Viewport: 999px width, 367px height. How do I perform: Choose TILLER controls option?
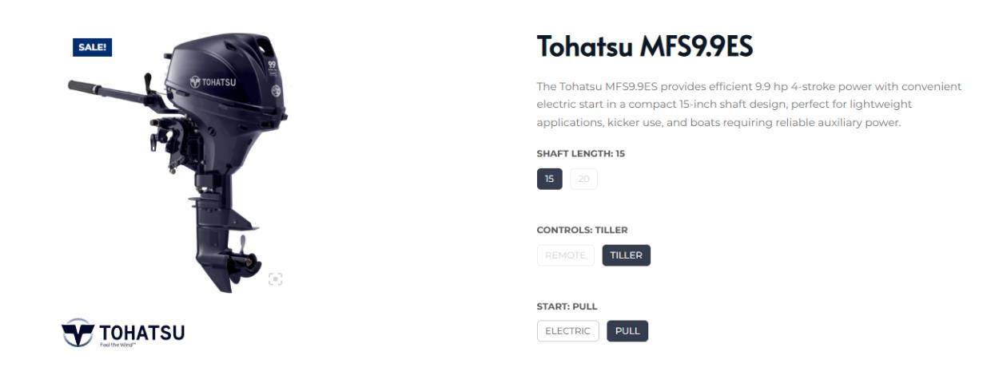pyautogui.click(x=627, y=255)
